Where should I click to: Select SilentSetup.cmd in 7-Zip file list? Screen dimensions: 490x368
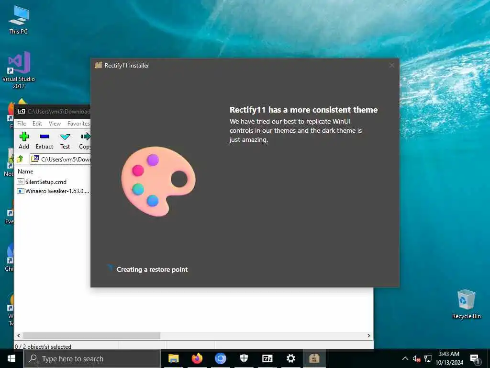pos(42,182)
